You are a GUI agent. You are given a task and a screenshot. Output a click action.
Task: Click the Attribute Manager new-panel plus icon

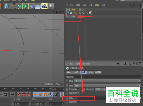coord(140,64)
